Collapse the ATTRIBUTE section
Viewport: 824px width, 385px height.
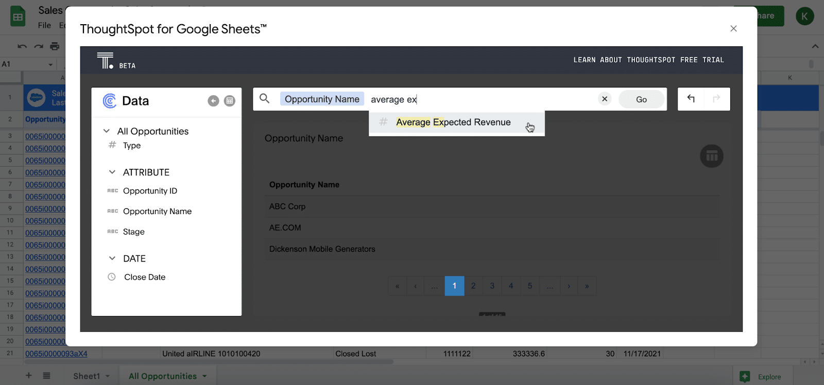112,172
